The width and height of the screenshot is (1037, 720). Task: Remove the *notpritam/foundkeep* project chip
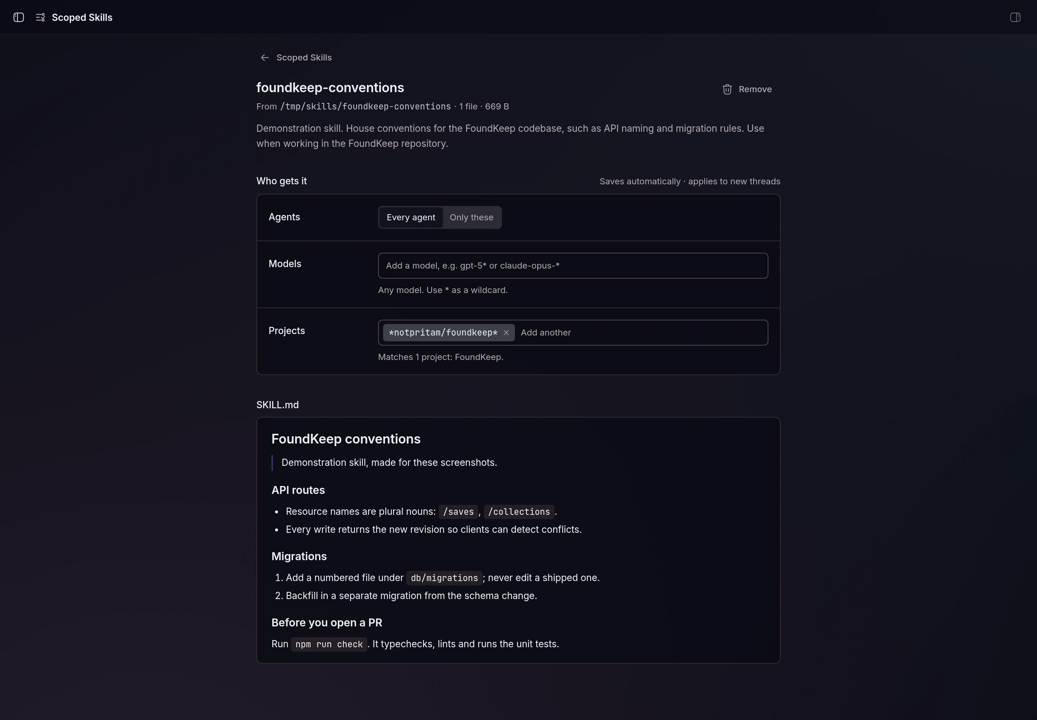click(x=506, y=333)
